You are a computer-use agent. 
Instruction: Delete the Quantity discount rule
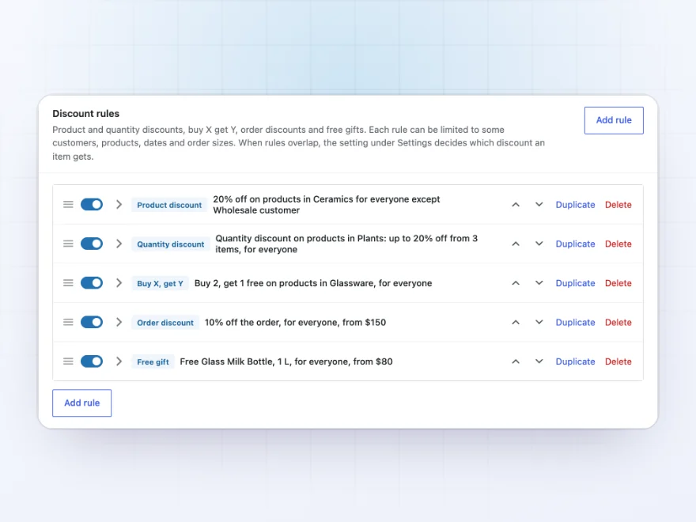tap(618, 244)
